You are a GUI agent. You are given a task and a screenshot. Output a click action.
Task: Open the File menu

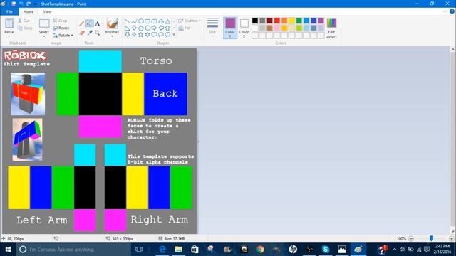(x=9, y=11)
